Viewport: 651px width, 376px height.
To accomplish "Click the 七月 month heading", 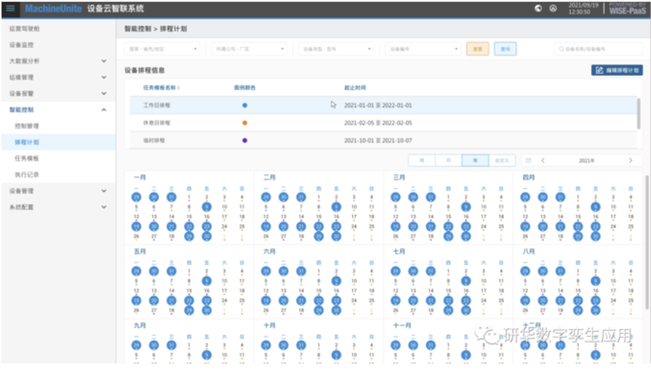I will coord(399,252).
